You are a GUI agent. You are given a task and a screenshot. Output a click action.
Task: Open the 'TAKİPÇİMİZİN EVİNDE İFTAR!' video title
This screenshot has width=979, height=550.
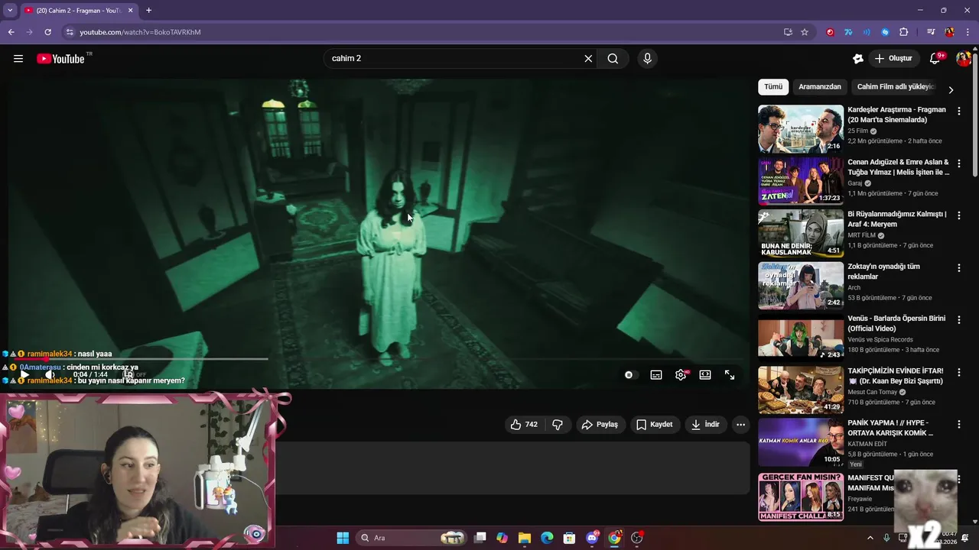click(x=896, y=376)
